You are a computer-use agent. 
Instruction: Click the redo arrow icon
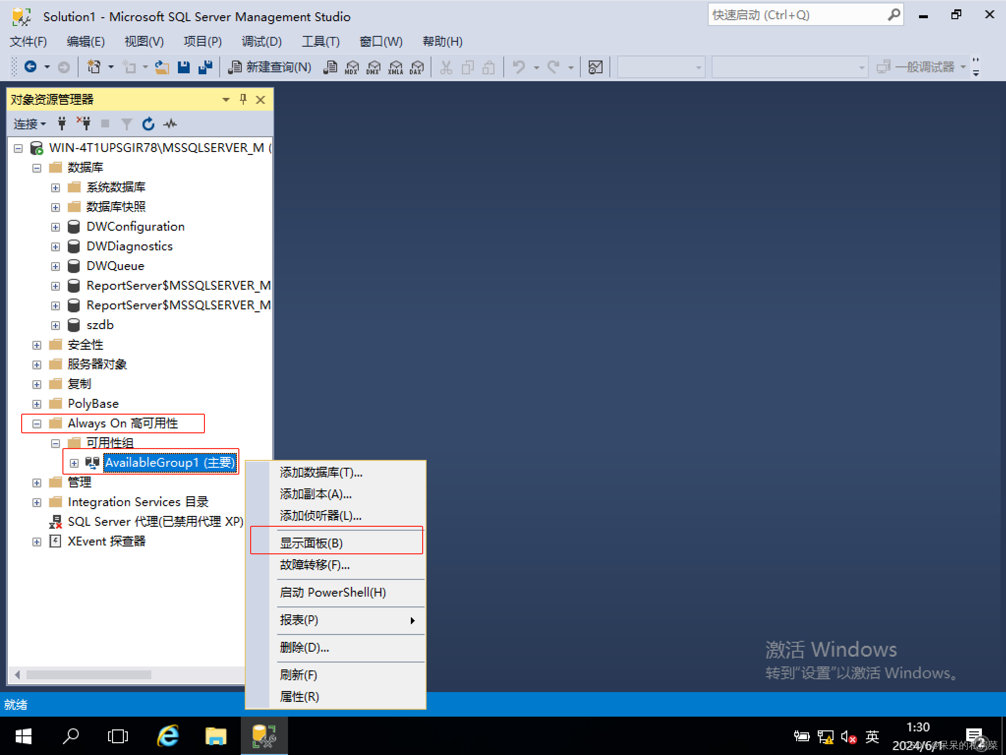(553, 67)
